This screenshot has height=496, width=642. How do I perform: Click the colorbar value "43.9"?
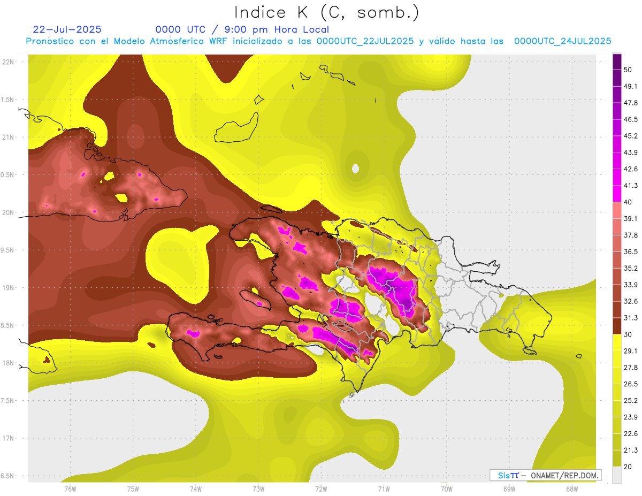[631, 152]
